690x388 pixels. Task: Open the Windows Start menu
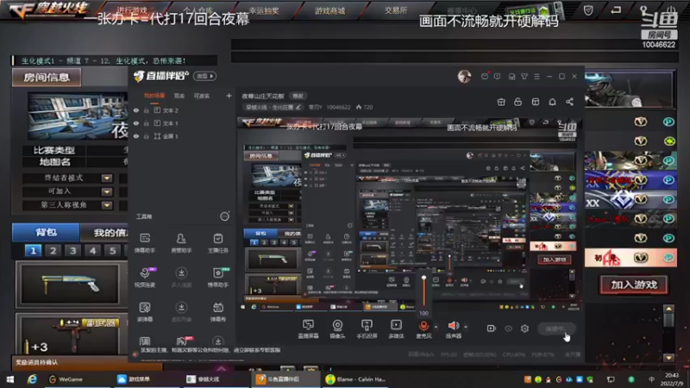(10, 379)
